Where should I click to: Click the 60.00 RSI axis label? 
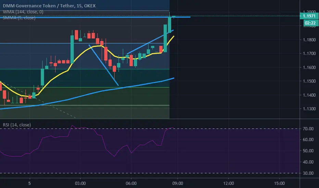coord(308,139)
